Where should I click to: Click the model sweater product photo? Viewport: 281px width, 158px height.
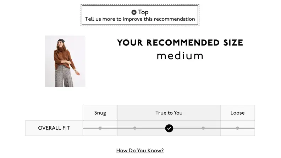pyautogui.click(x=65, y=61)
